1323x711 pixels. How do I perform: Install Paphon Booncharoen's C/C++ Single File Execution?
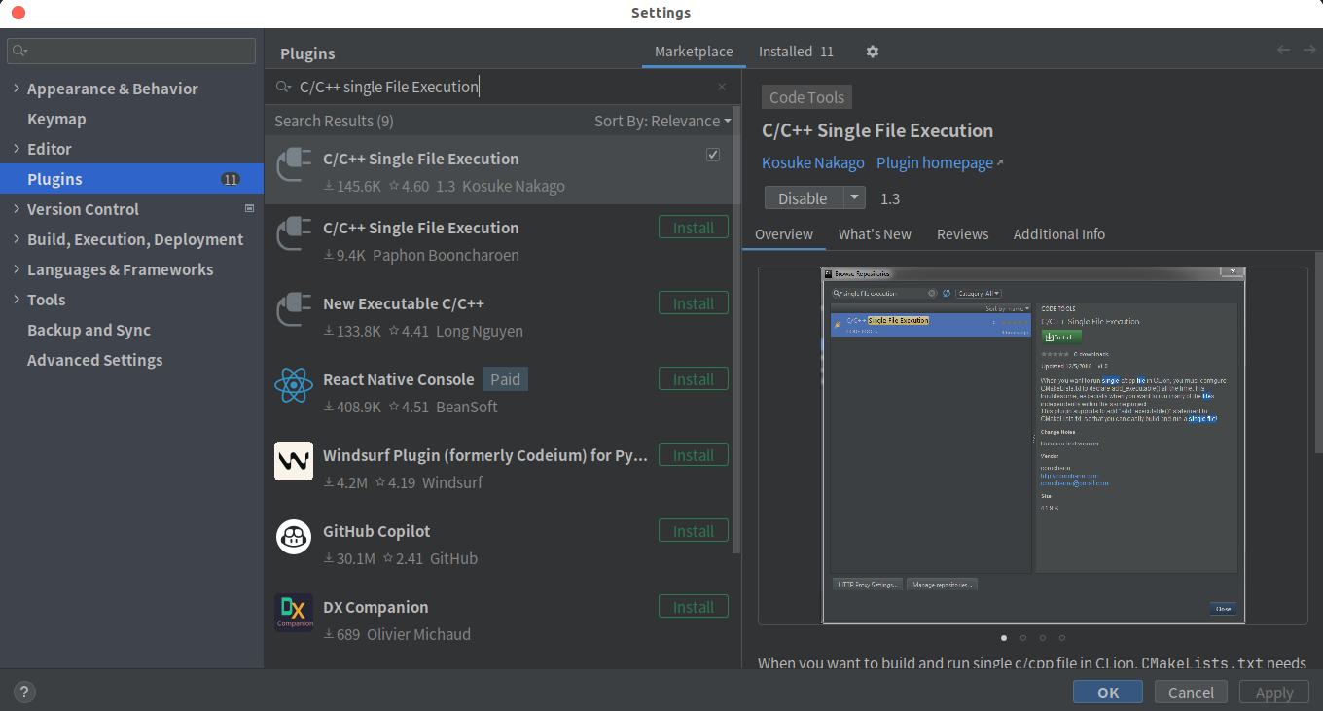[694, 228]
